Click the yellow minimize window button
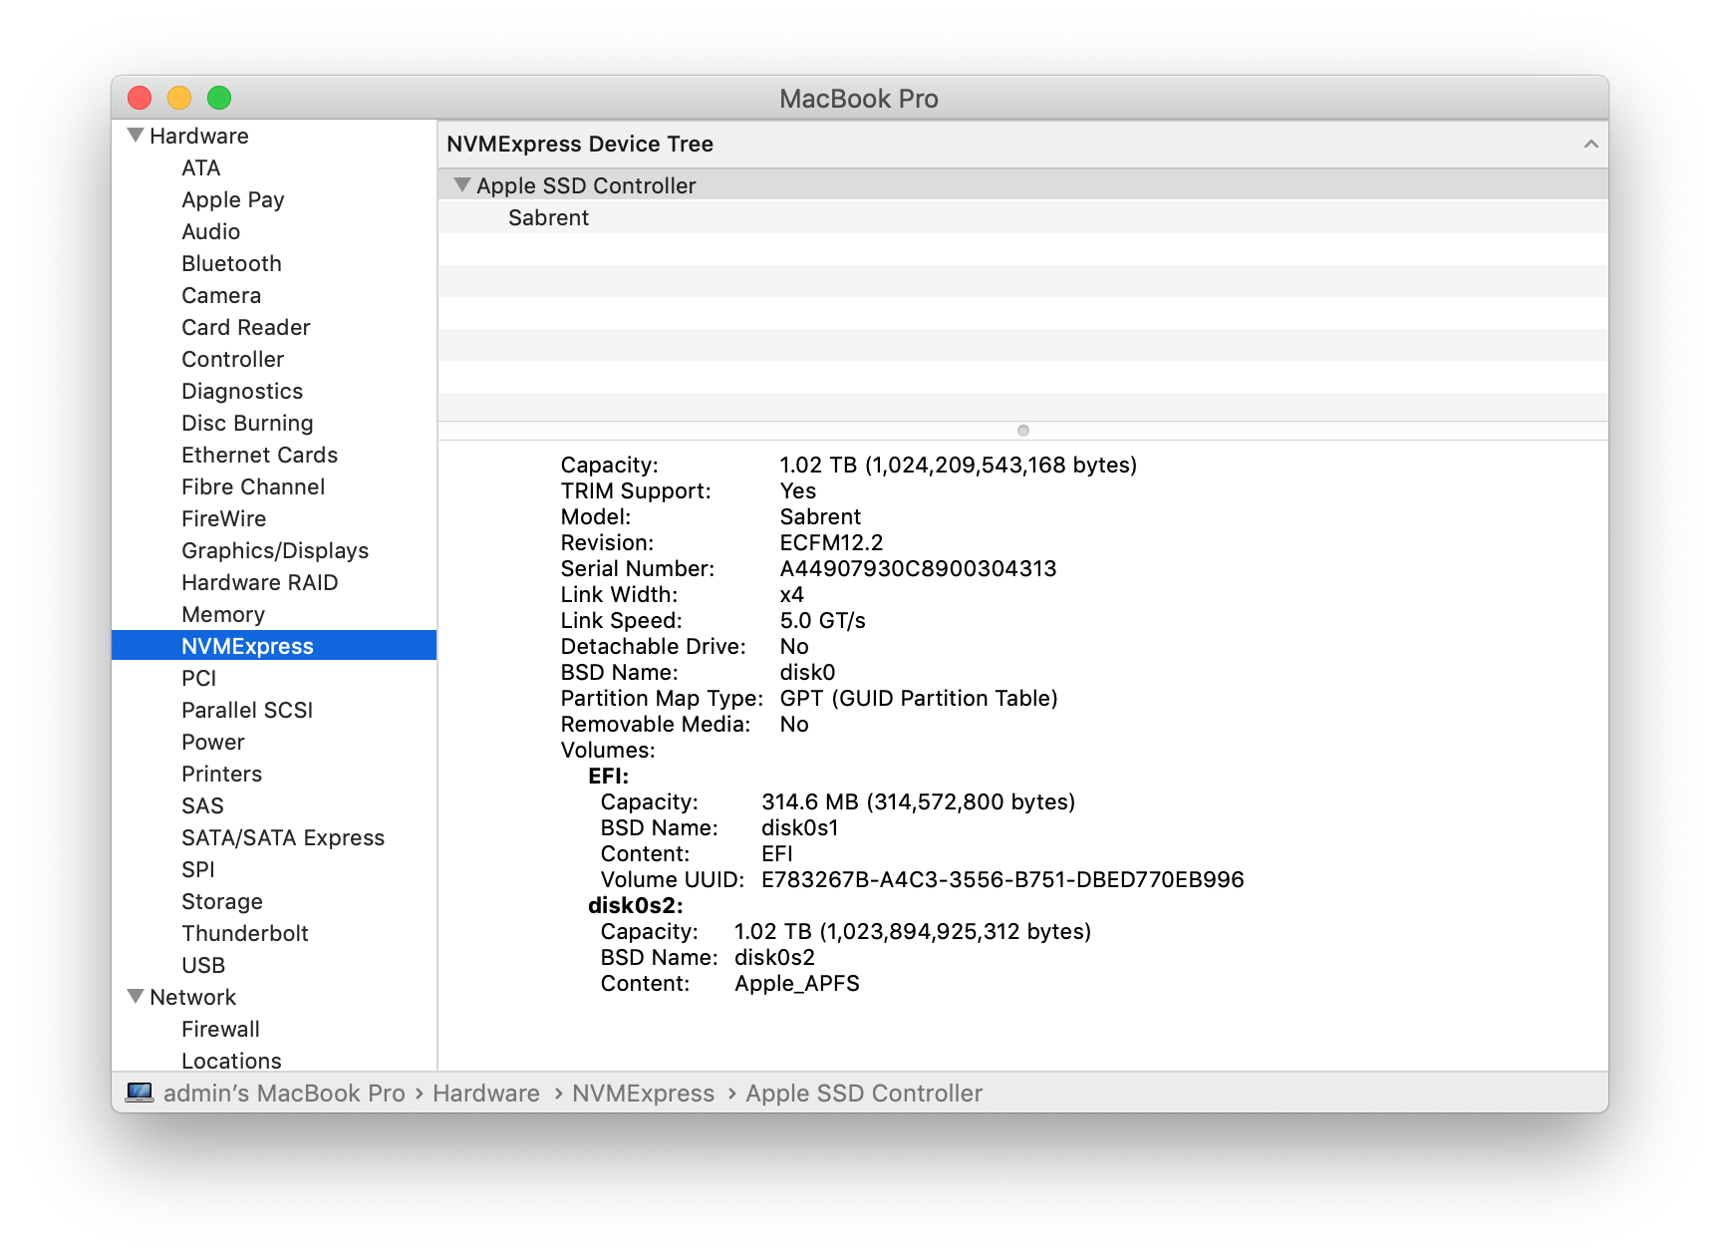The height and width of the screenshot is (1260, 1720). pyautogui.click(x=179, y=98)
